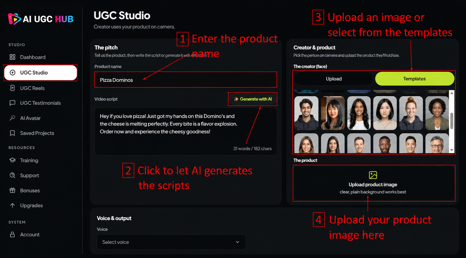Click the upload product image picture icon

[373, 175]
